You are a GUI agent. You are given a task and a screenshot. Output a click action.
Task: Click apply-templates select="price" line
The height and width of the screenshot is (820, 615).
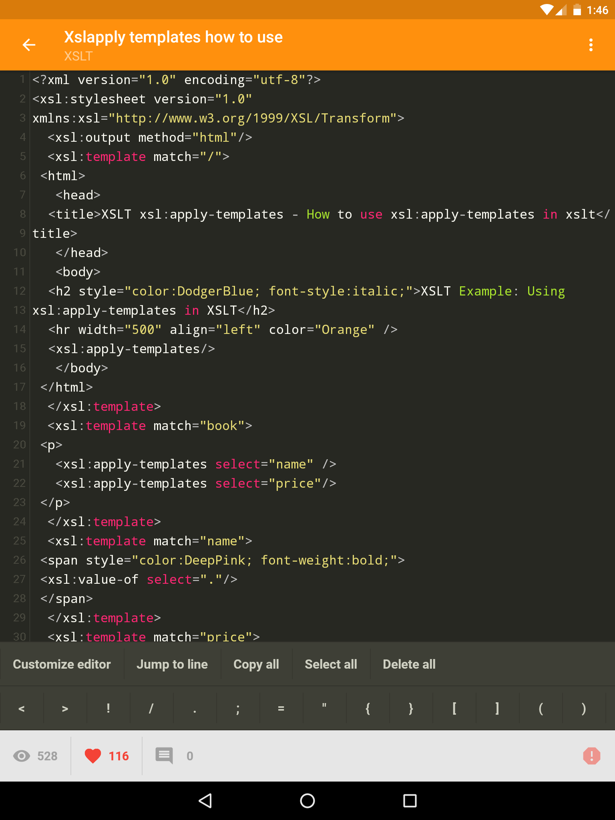click(196, 483)
